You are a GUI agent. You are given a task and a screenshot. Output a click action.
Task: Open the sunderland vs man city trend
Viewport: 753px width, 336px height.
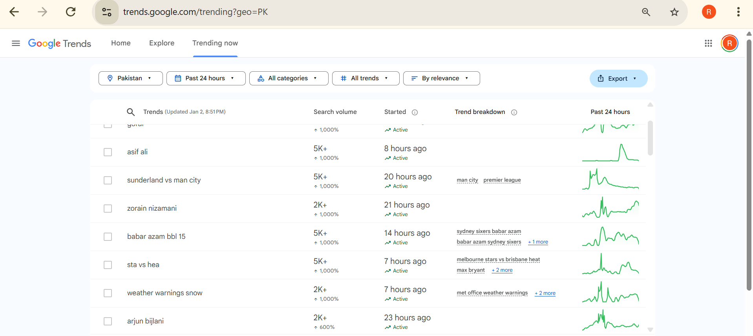click(x=164, y=180)
